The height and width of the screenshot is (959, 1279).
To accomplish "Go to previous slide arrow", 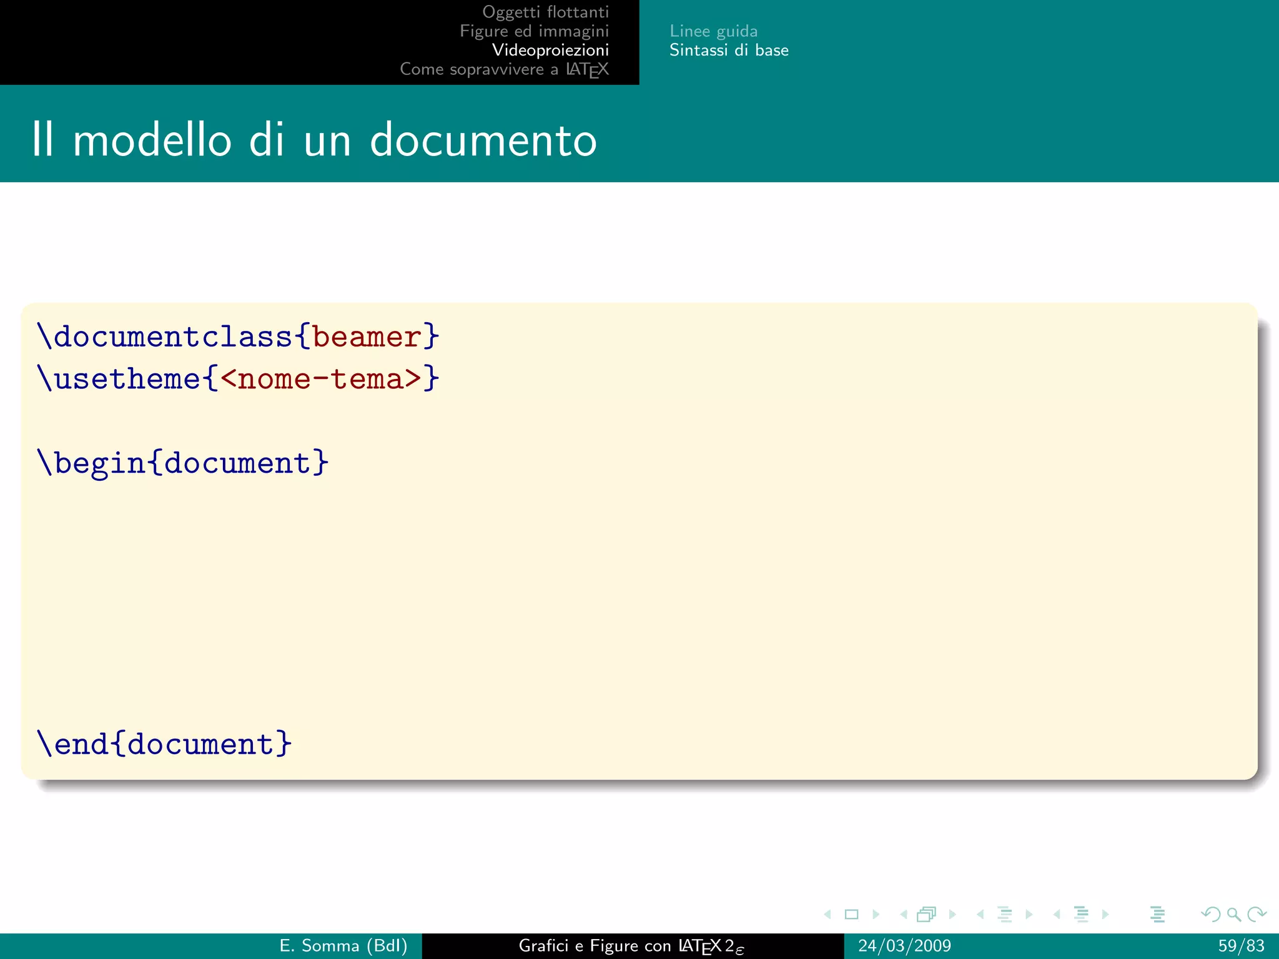I will [x=827, y=915].
